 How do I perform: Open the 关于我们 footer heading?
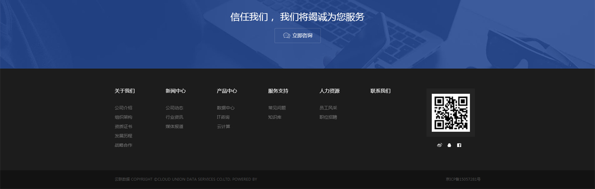pos(124,91)
